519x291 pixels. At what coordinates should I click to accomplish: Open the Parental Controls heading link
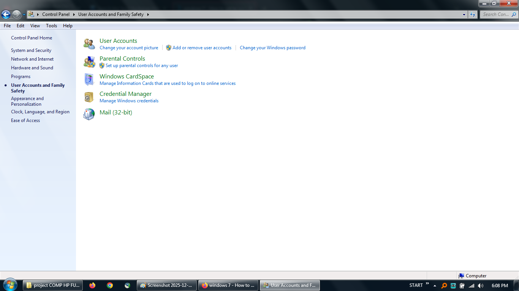click(x=122, y=59)
